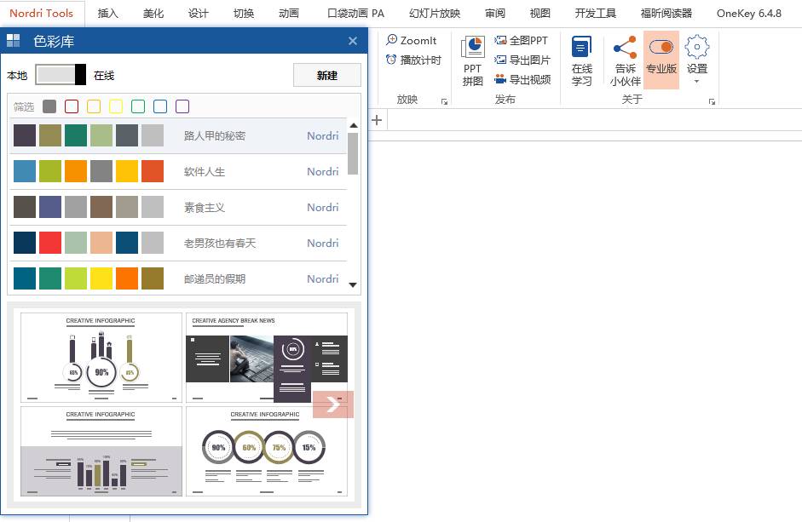
Task: Open the 设置 settings dropdown
Action: click(x=696, y=60)
